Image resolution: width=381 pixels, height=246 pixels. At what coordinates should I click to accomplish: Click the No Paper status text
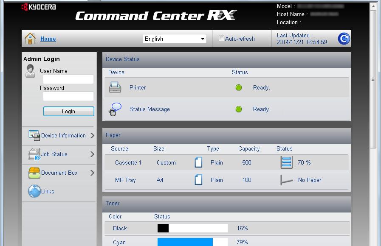pyautogui.click(x=310, y=180)
